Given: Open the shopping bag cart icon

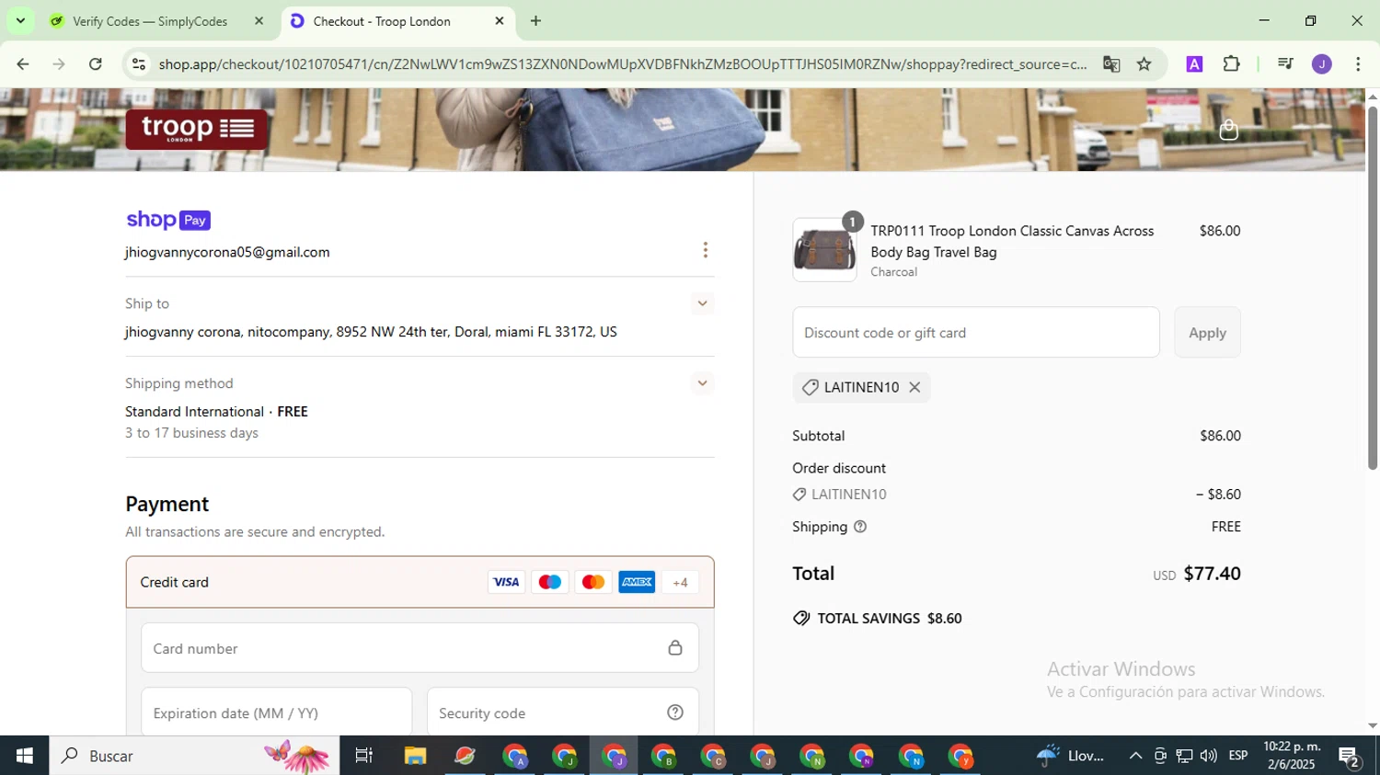Looking at the screenshot, I should [x=1228, y=130].
